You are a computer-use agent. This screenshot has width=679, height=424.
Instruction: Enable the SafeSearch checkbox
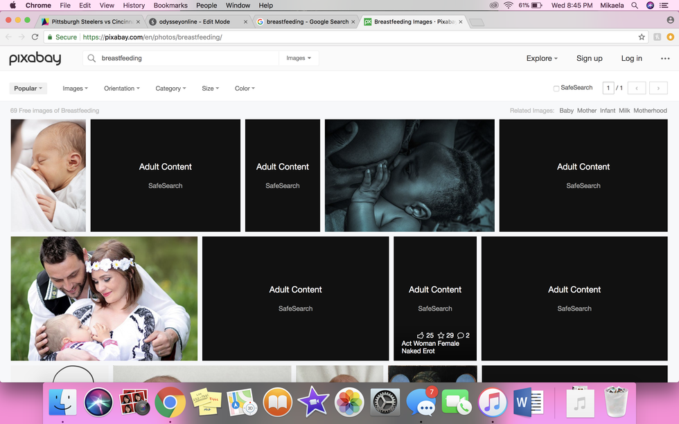[x=556, y=89]
